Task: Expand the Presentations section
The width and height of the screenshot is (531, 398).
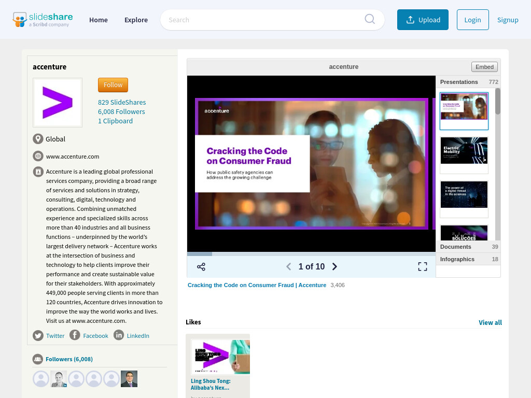Action: pos(468,82)
